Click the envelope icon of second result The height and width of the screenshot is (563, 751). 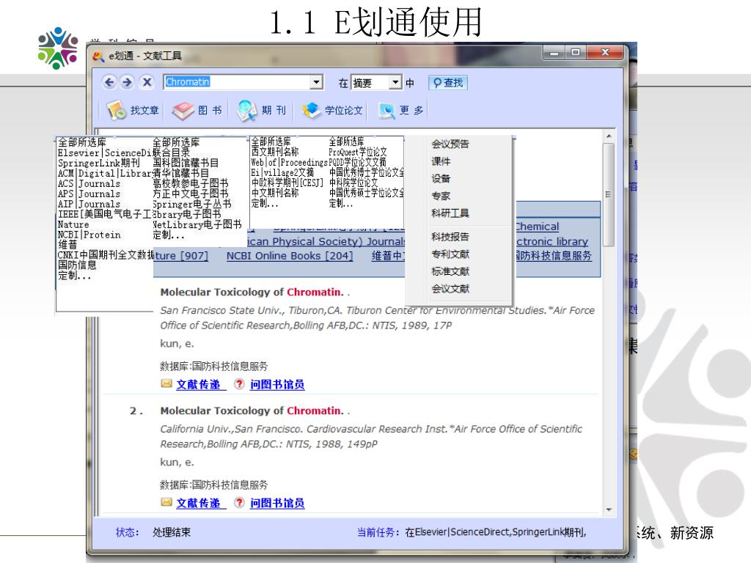[166, 502]
